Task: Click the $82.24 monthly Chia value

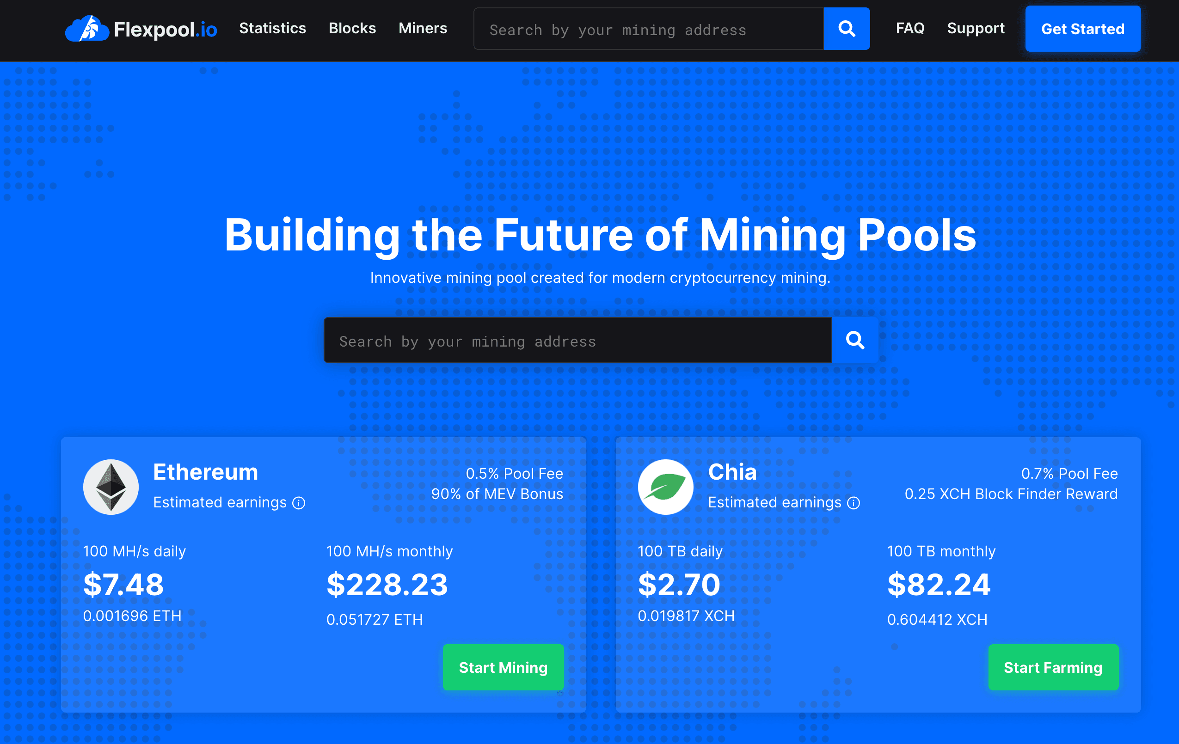Action: click(x=939, y=585)
